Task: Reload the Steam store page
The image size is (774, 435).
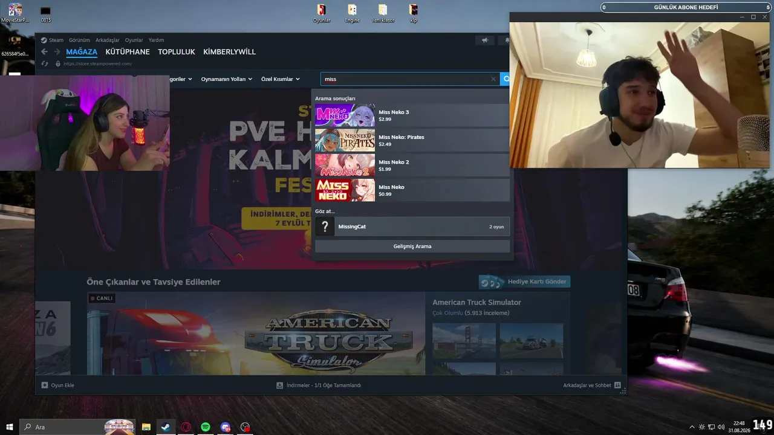Action: point(44,63)
